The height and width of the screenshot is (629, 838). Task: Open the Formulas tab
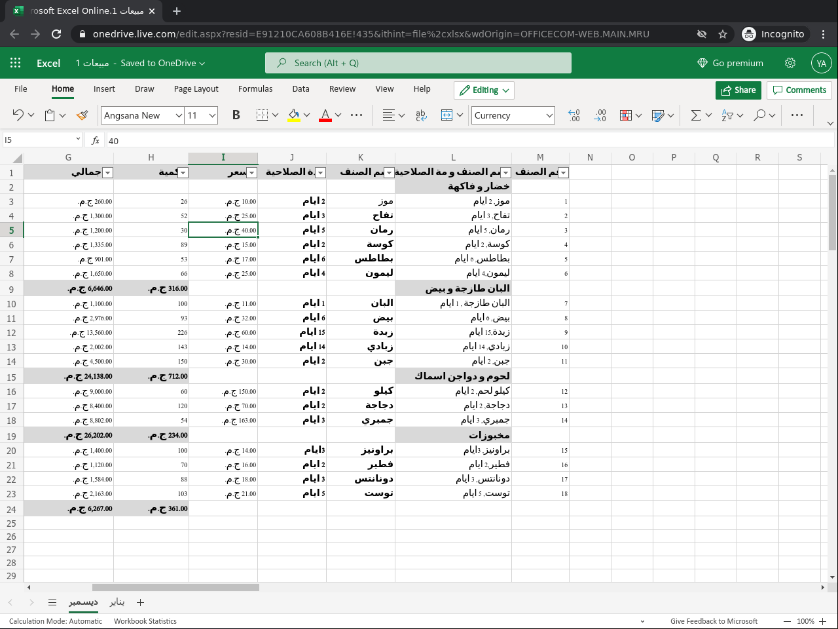[x=255, y=89]
